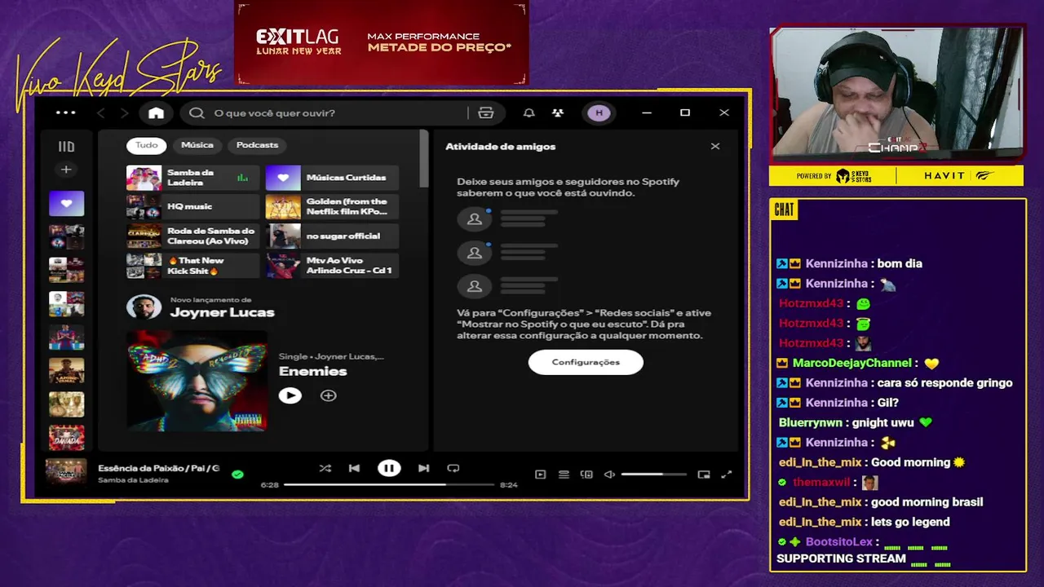This screenshot has width=1044, height=587.
Task: Expand Your Library sidebar icon
Action: pyautogui.click(x=66, y=147)
